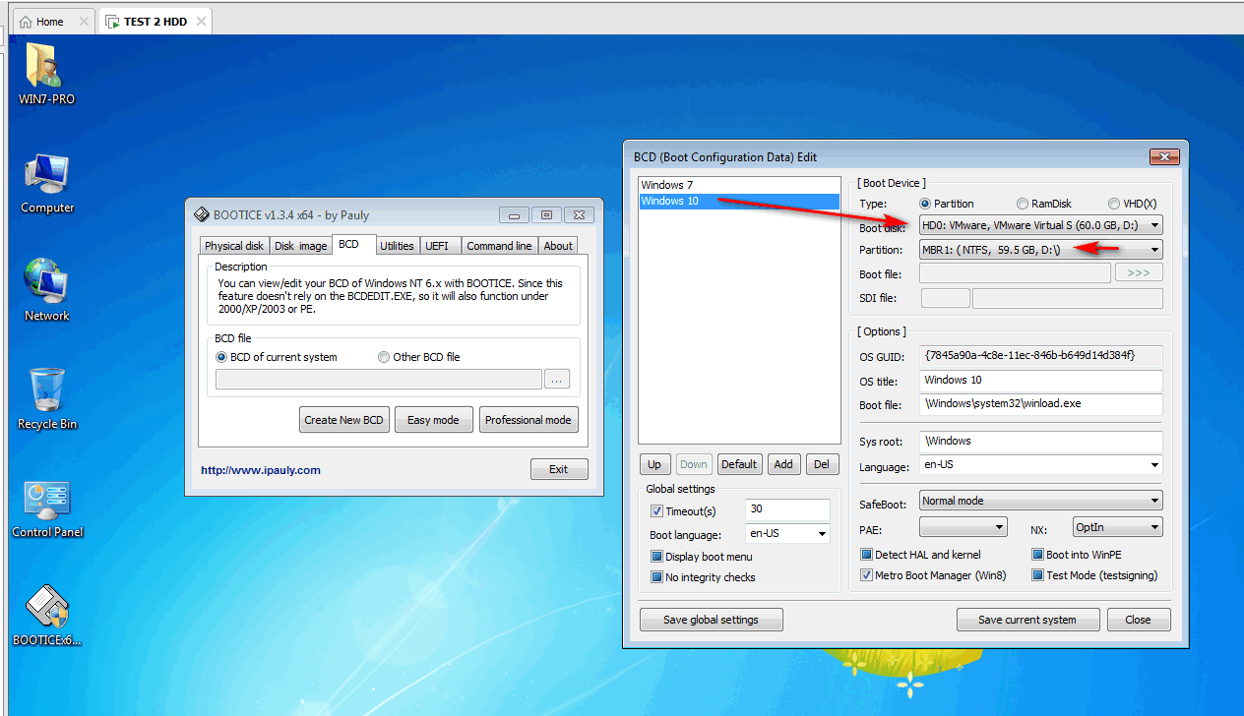Open the Partition dropdown

pyautogui.click(x=1040, y=250)
